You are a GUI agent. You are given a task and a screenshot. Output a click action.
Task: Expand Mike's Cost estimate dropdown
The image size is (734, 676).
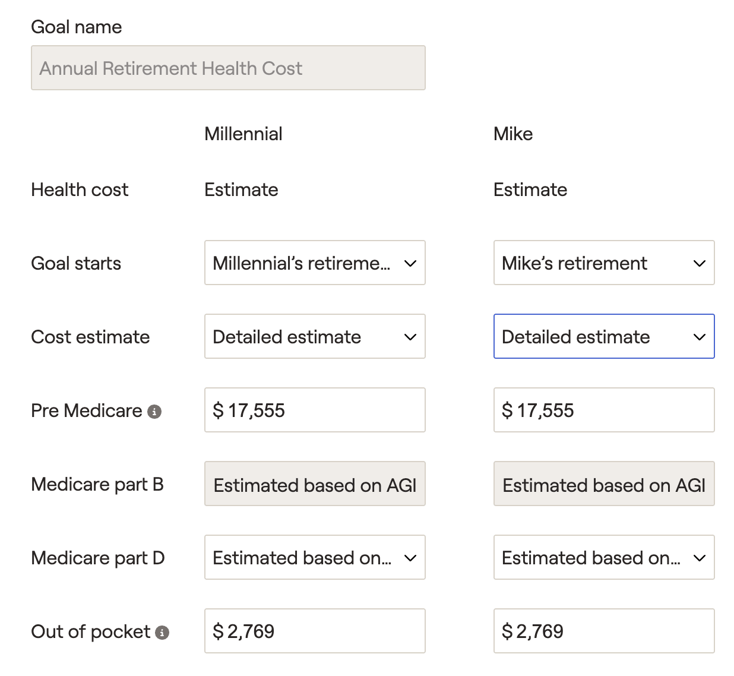coord(603,336)
